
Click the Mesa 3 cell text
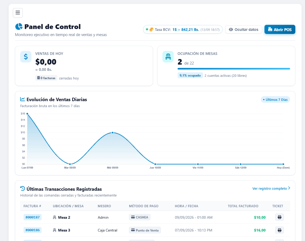(x=64, y=230)
